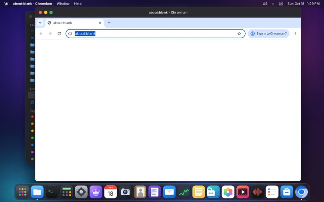The image size is (324, 202).
Task: Open the Mail app in dock
Action: (169, 192)
